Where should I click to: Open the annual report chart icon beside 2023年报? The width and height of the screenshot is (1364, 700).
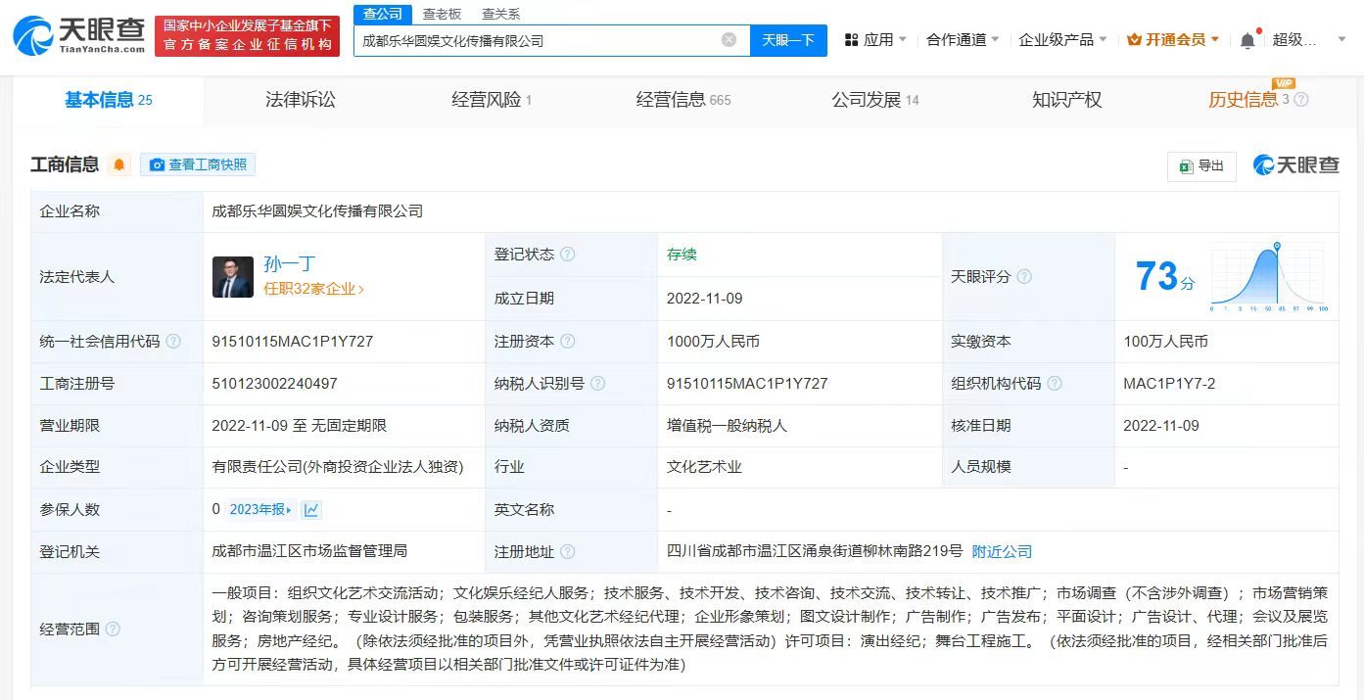[310, 509]
